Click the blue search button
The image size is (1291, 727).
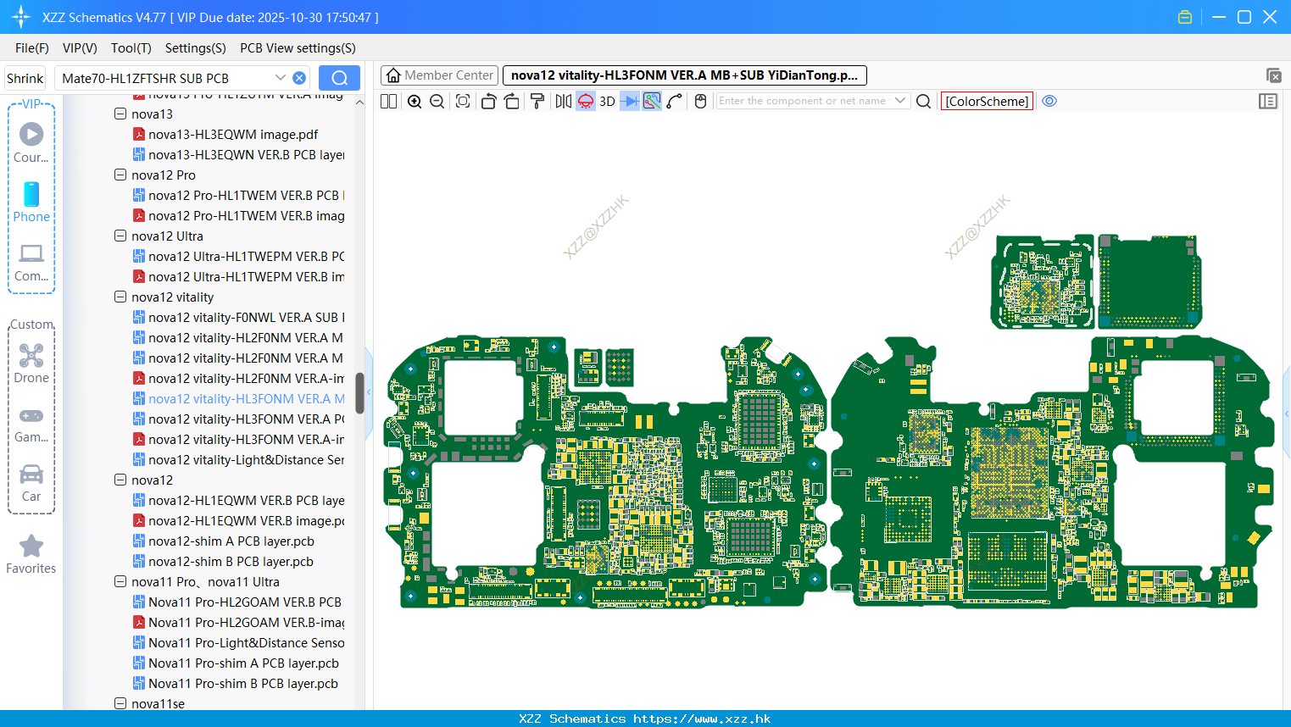[339, 78]
